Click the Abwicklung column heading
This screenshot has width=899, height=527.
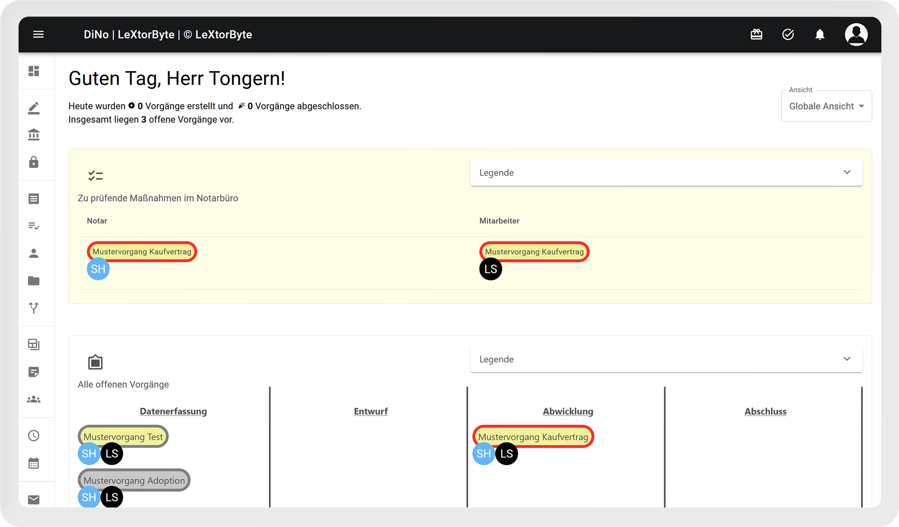point(568,411)
